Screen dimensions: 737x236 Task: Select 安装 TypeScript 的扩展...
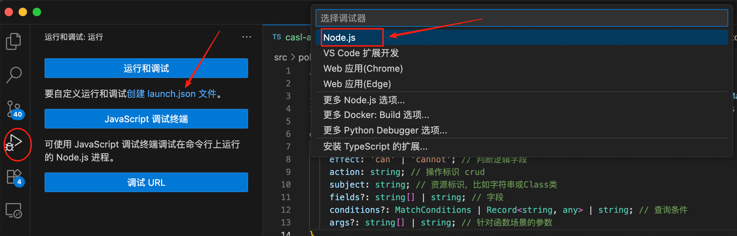coord(522,146)
